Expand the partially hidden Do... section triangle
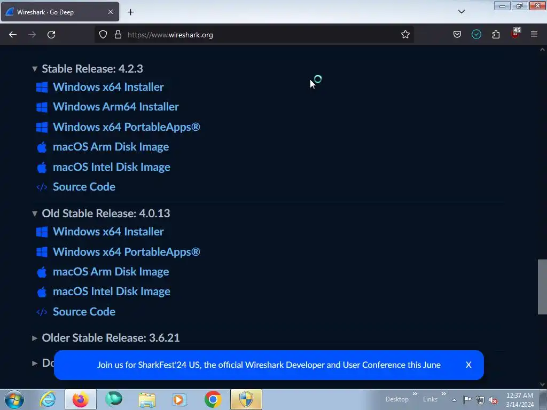Image resolution: width=547 pixels, height=410 pixels. pos(35,363)
